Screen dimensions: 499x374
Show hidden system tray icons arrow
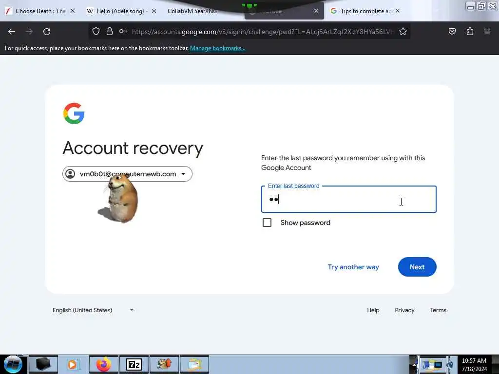click(414, 364)
